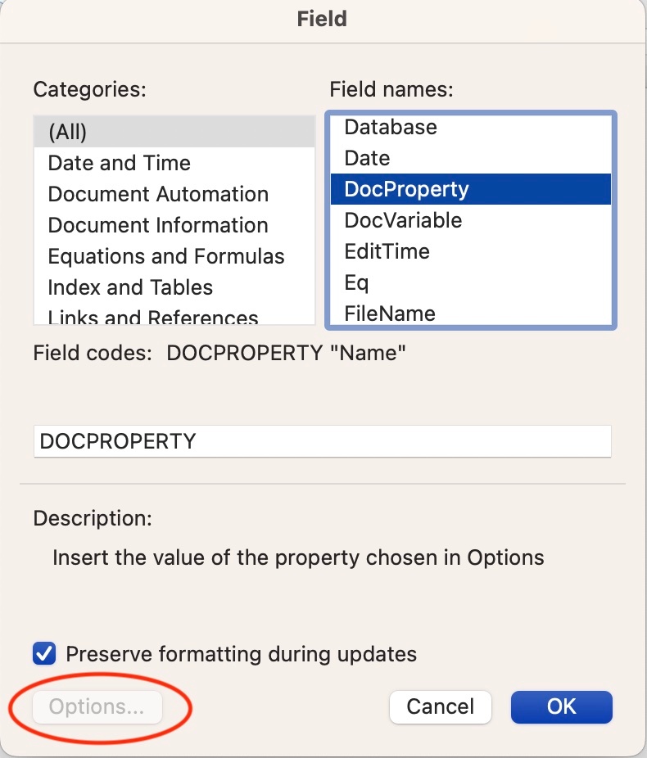Uncheck Preserve formatting during updates
The image size is (647, 758).
pos(42,654)
